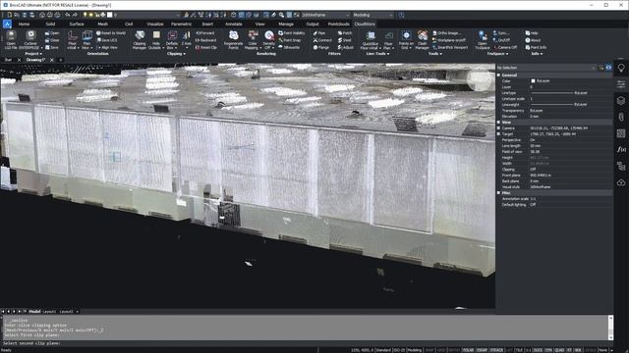Click the SmartPick Viewport button
629x353 pixels.
[x=450, y=47]
